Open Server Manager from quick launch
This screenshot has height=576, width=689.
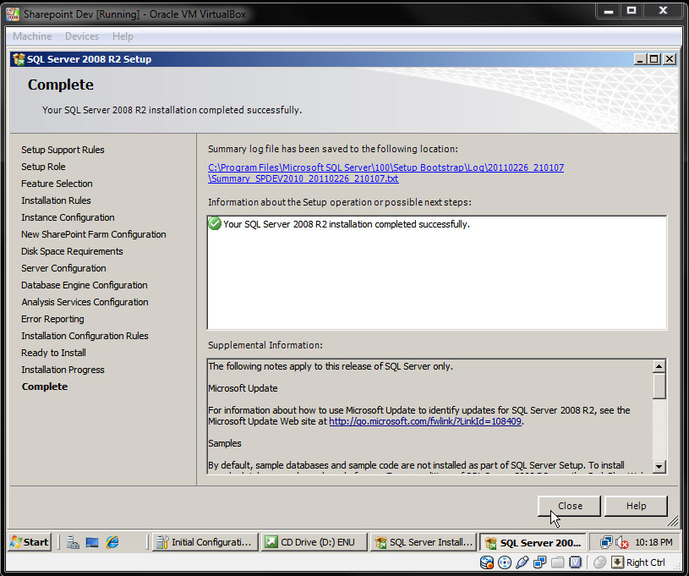(x=73, y=542)
